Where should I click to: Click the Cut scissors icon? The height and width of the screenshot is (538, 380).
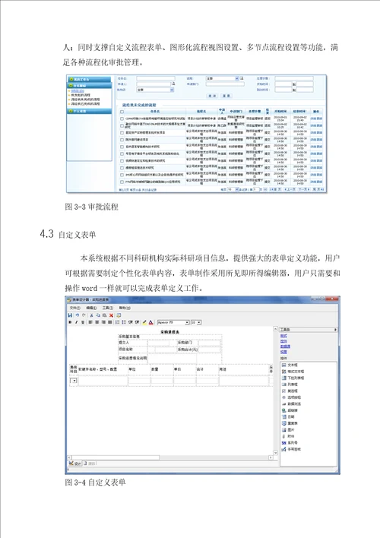click(x=92, y=315)
